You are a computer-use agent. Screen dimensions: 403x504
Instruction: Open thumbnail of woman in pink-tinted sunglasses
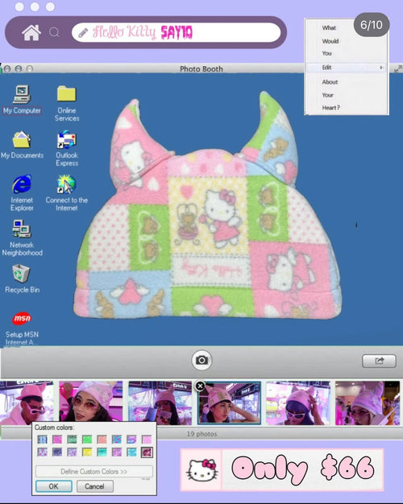tap(91, 403)
